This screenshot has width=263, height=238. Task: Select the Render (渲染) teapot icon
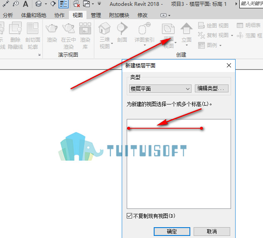52,28
